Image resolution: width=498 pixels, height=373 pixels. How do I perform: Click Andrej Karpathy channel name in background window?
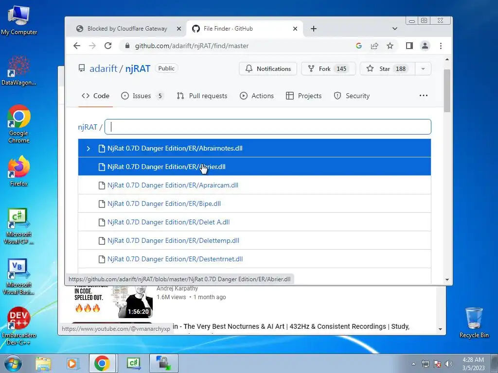(177, 288)
